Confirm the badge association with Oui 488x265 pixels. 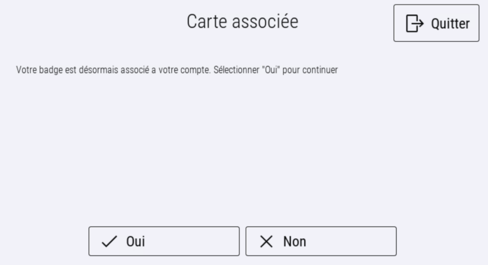164,241
